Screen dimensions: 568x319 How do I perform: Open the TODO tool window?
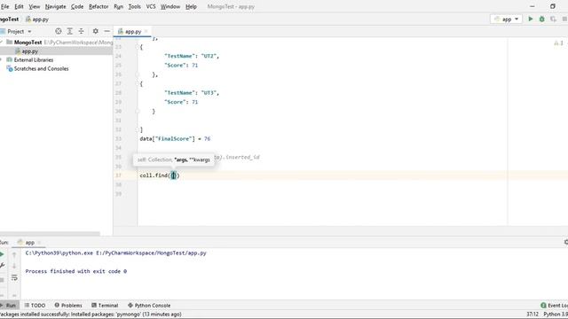pos(35,305)
